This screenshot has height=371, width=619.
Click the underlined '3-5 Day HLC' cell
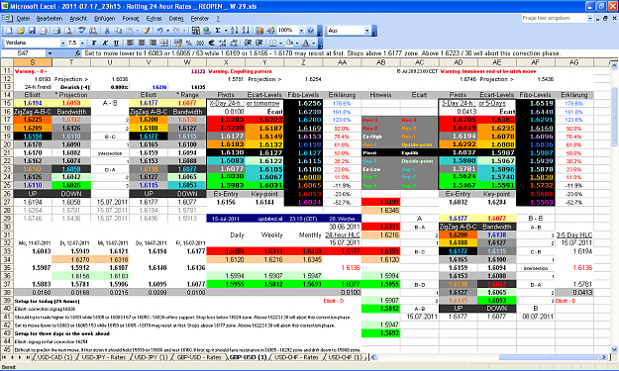[x=574, y=235]
